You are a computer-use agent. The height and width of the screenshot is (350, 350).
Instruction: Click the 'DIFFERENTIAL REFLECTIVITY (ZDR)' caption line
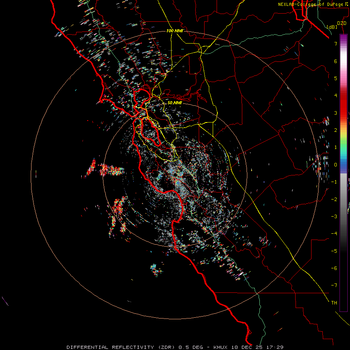tap(175, 347)
